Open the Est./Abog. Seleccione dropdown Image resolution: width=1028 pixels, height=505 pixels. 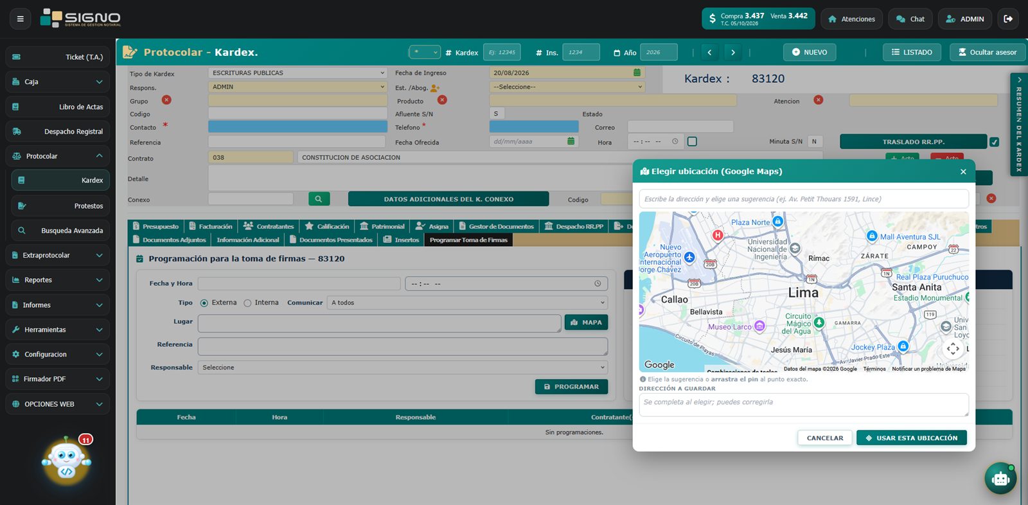coord(567,87)
